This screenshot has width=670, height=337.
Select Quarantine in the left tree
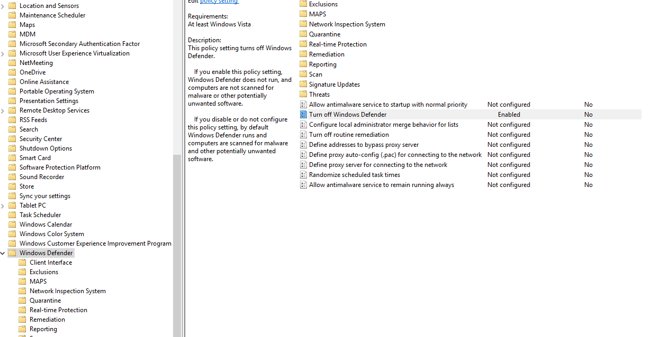point(46,301)
